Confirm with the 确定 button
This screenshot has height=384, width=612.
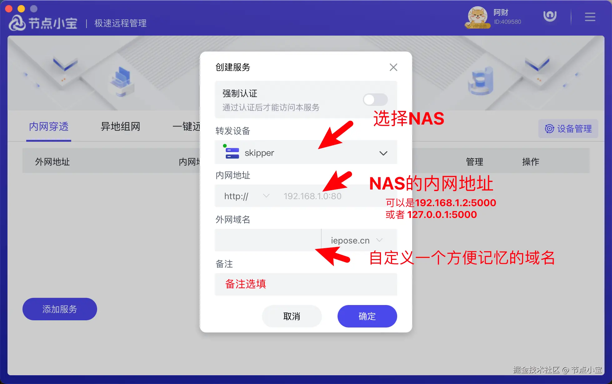(x=367, y=316)
